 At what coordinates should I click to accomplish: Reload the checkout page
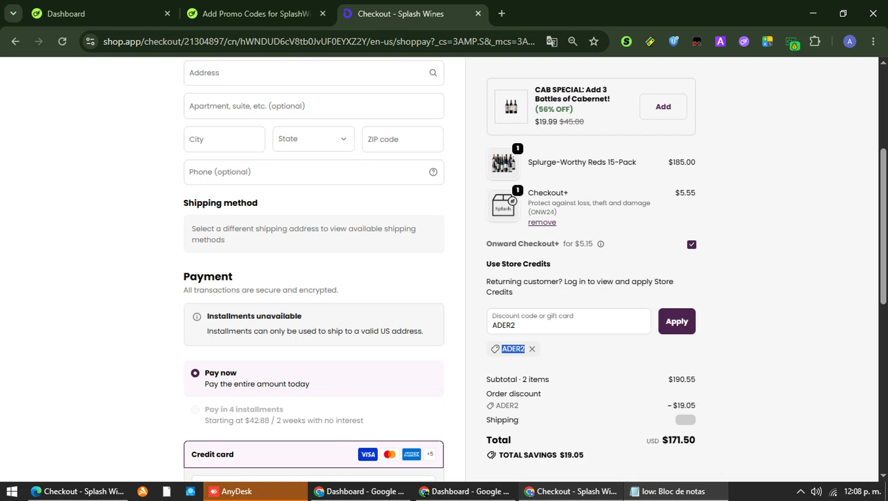[x=62, y=41]
